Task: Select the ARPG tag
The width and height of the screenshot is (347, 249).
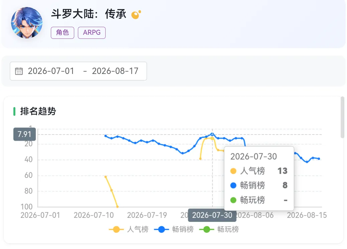Action: coord(92,32)
